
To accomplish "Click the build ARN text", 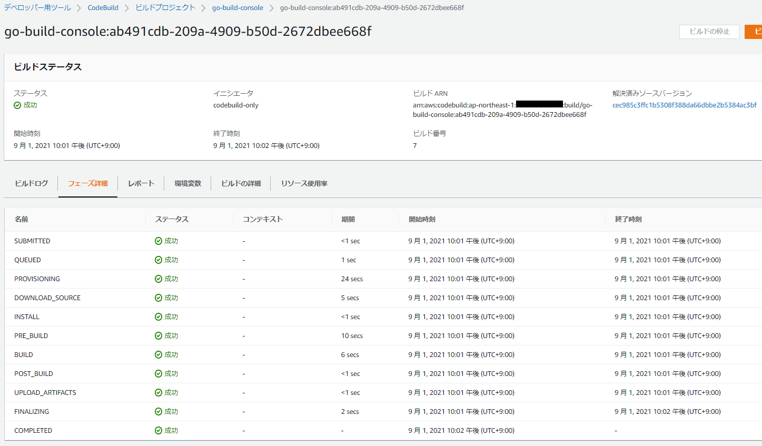I will click(502, 110).
